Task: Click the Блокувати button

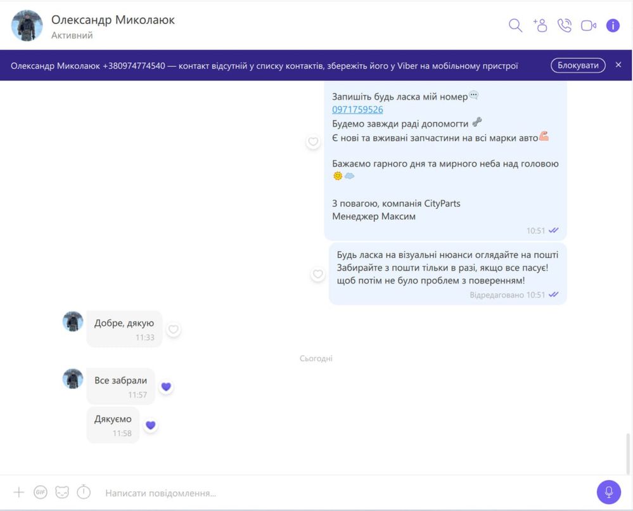Action: coord(578,65)
